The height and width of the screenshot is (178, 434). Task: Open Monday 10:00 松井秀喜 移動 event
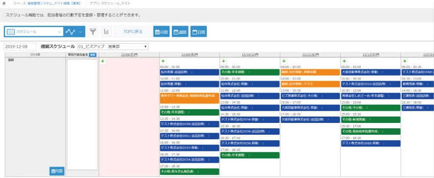[190, 84]
